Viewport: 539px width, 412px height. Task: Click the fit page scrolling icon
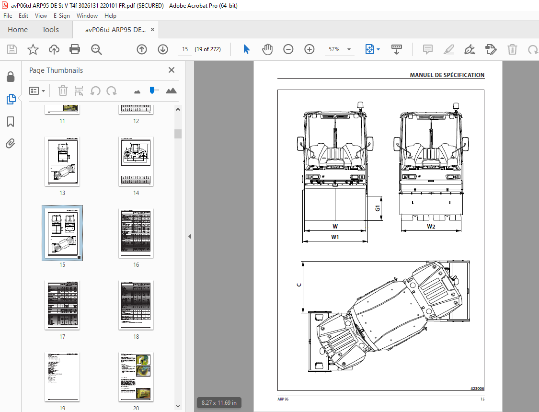[x=369, y=49]
